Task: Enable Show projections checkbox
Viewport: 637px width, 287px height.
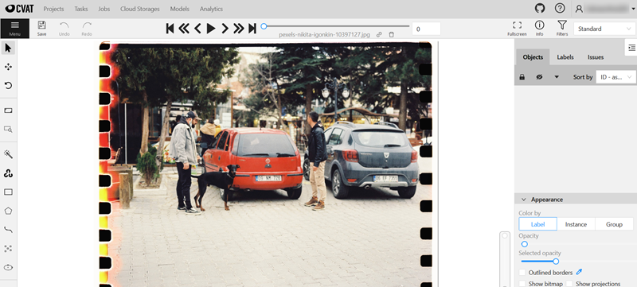Action: (569, 284)
